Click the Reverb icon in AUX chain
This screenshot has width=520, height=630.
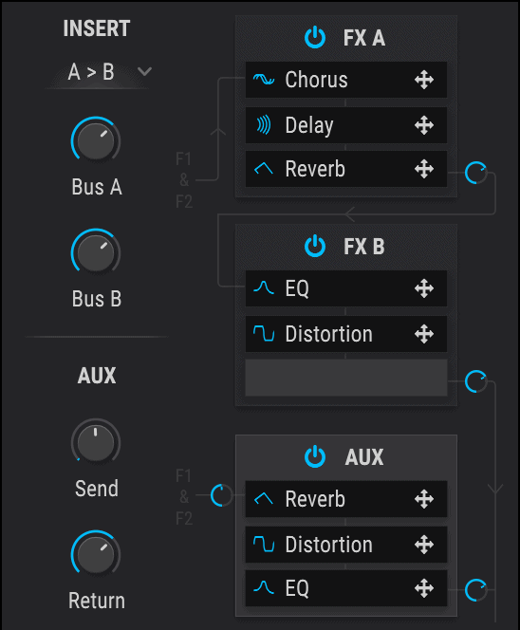(264, 499)
